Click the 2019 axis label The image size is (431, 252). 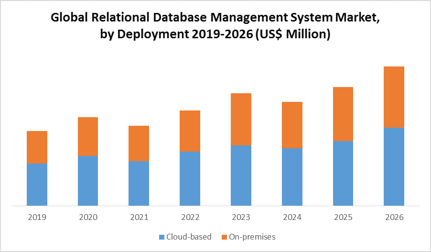click(37, 217)
